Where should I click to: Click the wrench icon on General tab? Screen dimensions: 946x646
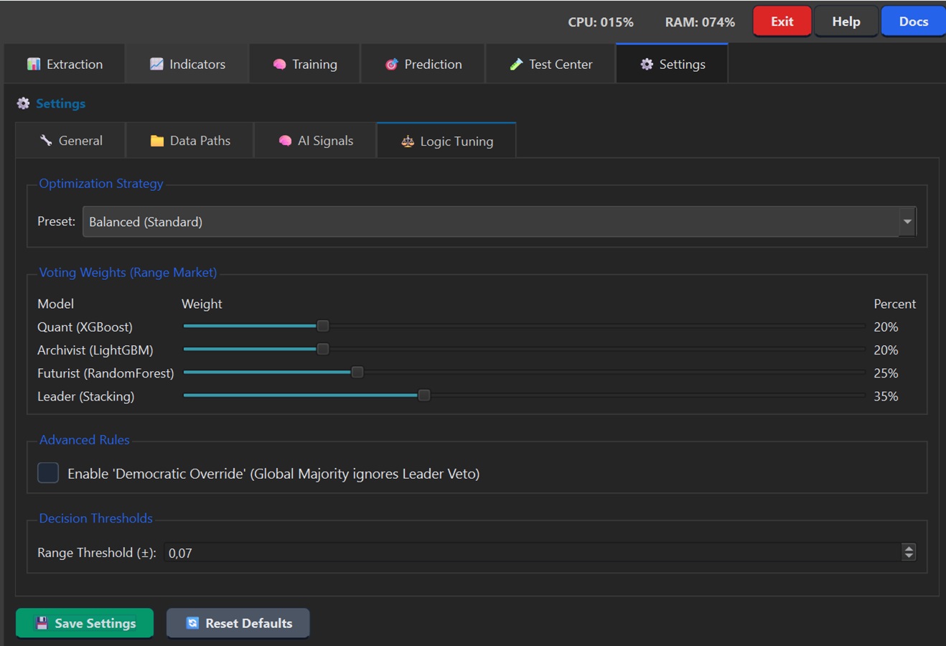click(46, 141)
